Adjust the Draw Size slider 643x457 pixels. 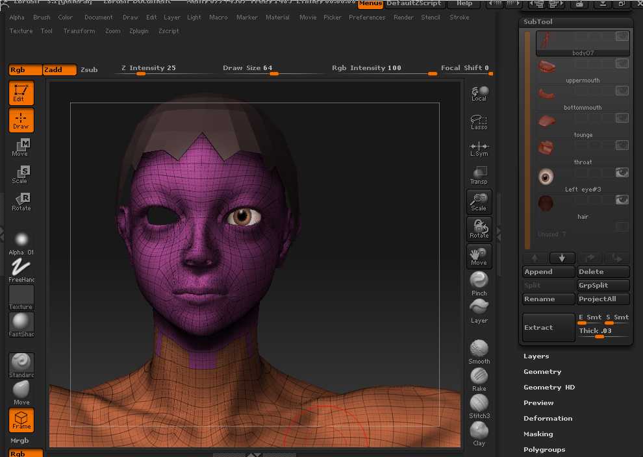click(273, 73)
